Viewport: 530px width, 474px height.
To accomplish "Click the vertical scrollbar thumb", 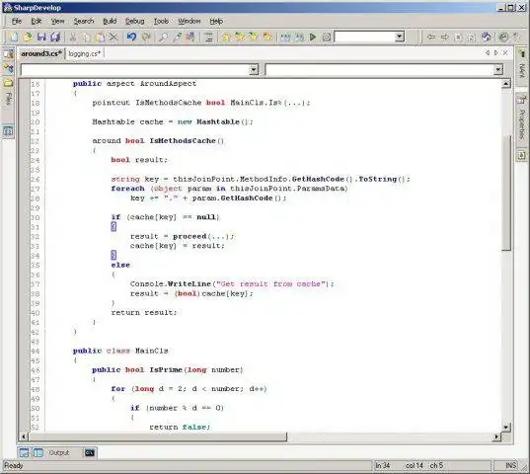I will coord(505,193).
